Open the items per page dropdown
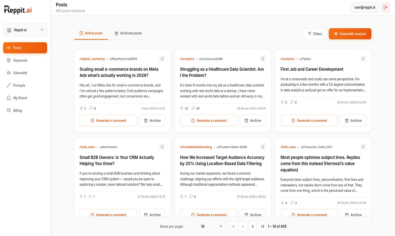 coord(211,226)
